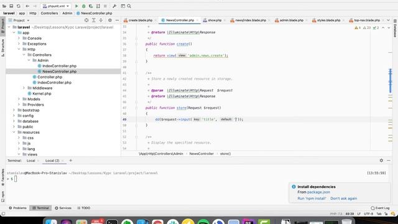Screen dimensions: 398x224
Task: Click in the terminal prompt input
Action: [x=16, y=179]
